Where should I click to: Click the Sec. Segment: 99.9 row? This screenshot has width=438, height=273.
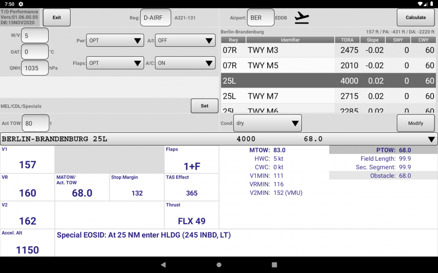pos(383,167)
